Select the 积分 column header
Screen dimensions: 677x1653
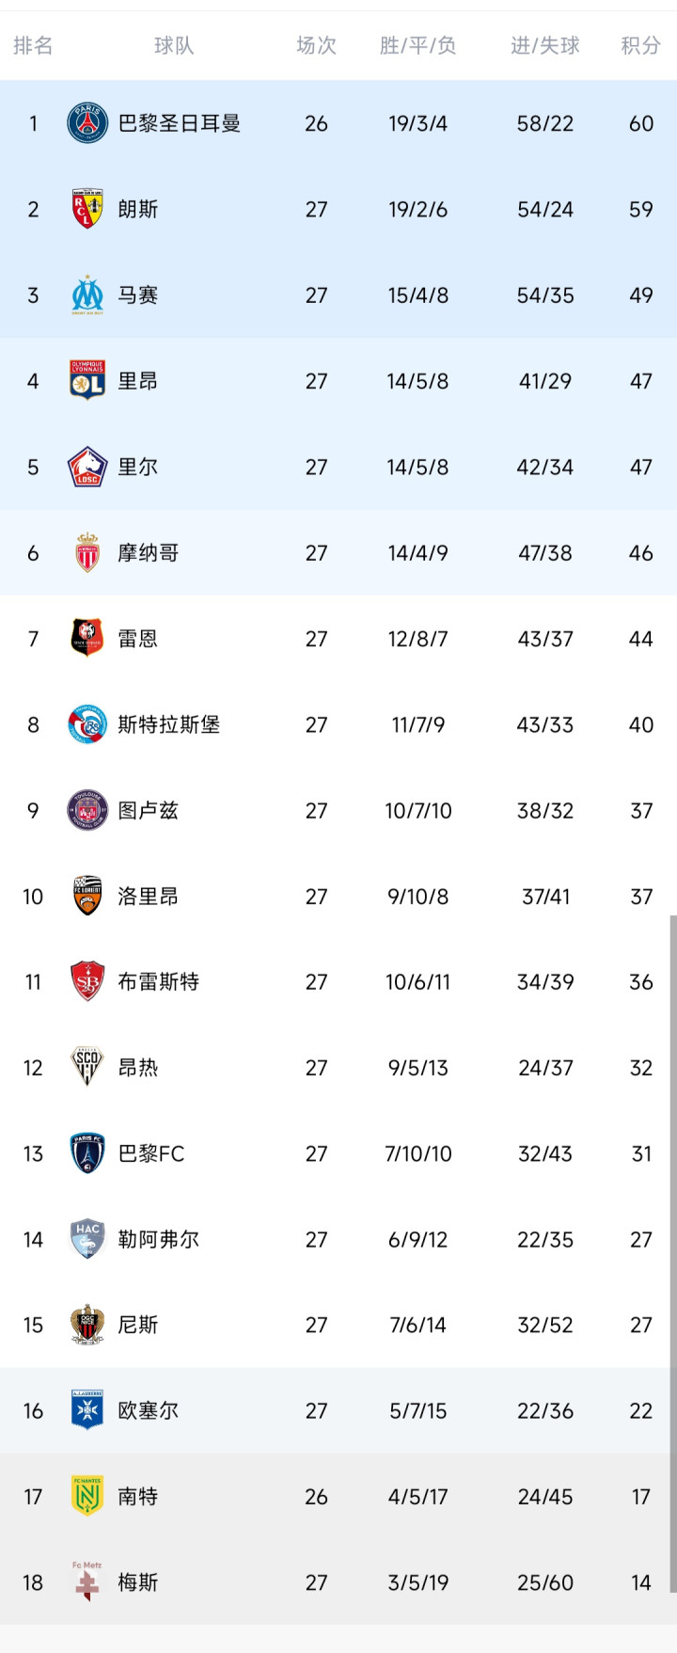point(640,45)
